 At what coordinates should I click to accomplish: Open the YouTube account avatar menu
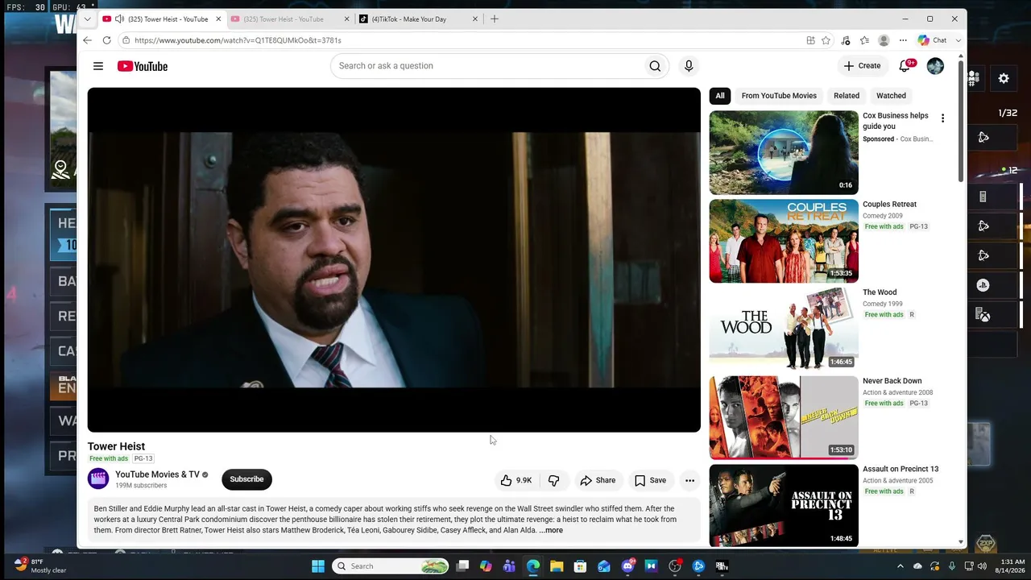click(x=935, y=66)
